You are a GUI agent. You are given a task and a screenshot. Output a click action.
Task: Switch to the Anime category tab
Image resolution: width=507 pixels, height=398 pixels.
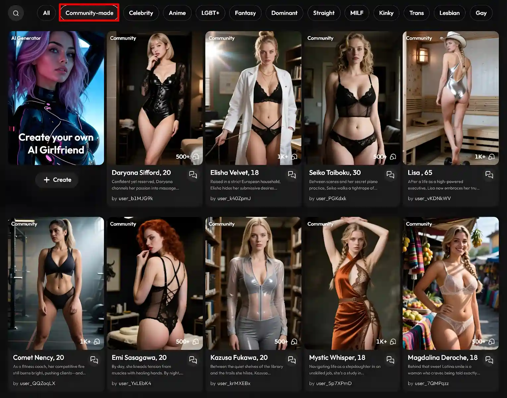tap(177, 13)
